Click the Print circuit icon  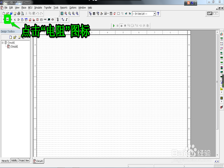pyautogui.click(x=19, y=13)
